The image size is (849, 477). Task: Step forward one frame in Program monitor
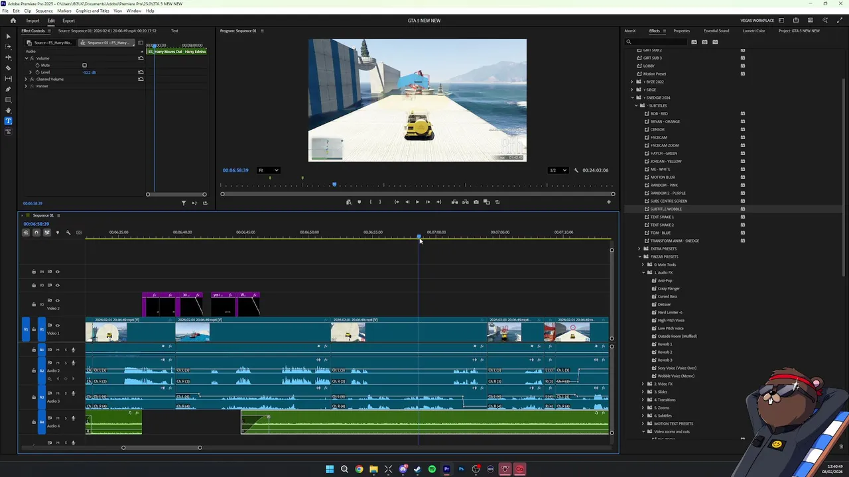pos(427,202)
